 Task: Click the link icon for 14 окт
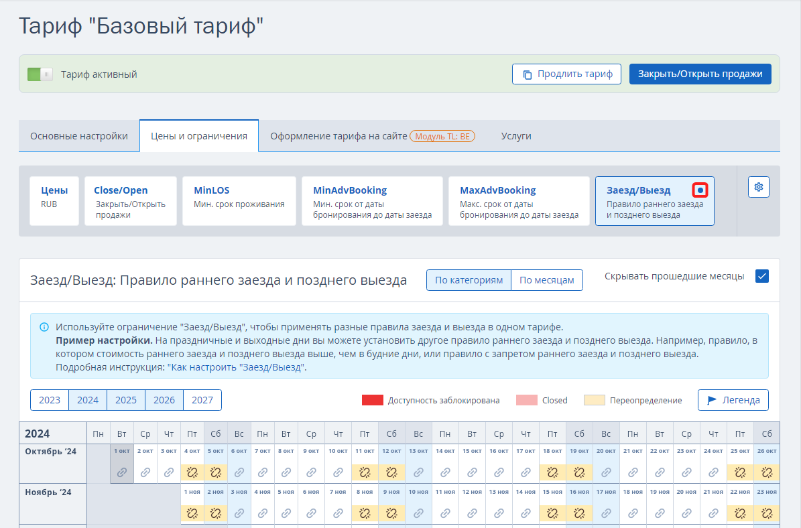pyautogui.click(x=445, y=472)
